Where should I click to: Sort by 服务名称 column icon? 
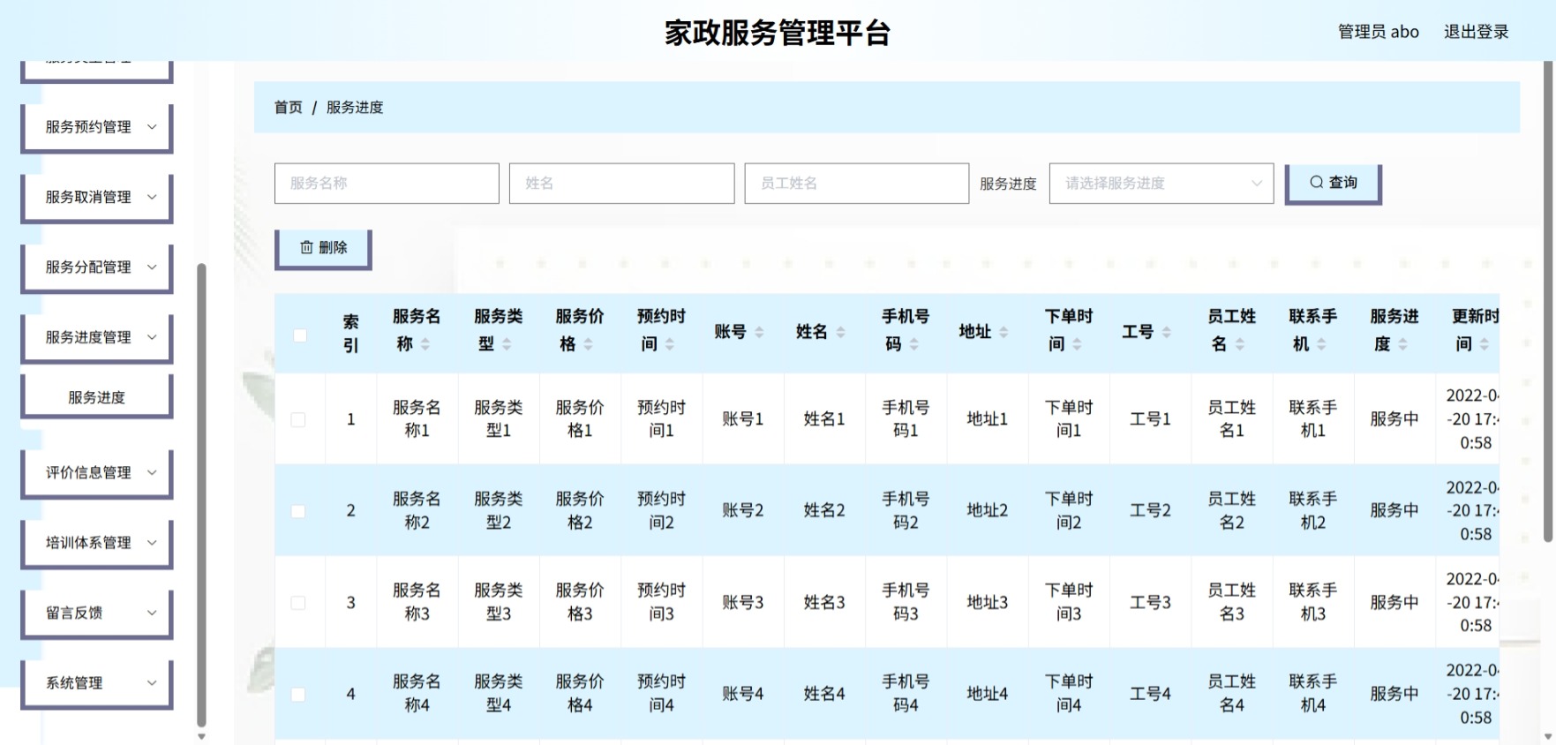click(x=425, y=344)
